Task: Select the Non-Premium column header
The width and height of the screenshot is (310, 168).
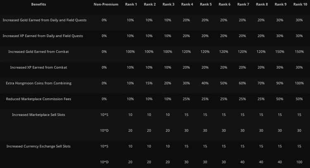Action: point(106,5)
